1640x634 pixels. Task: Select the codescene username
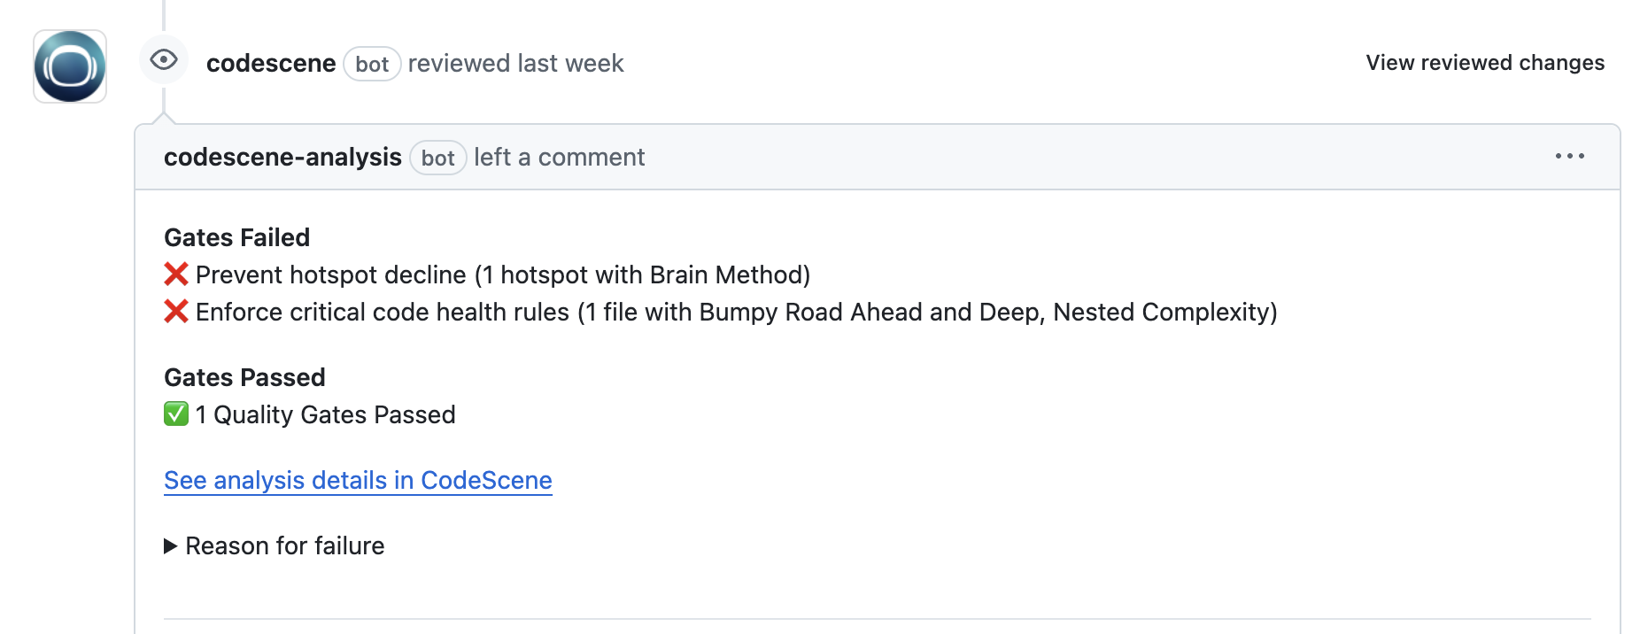(271, 63)
